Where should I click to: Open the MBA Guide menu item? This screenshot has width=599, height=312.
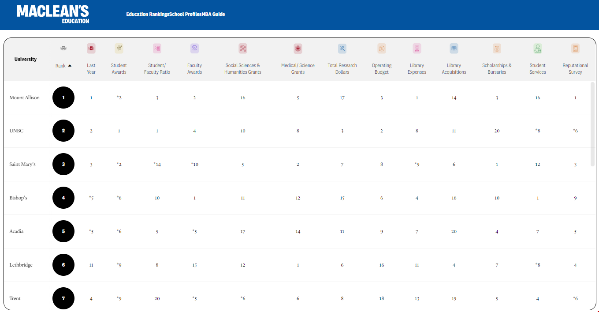pyautogui.click(x=213, y=14)
